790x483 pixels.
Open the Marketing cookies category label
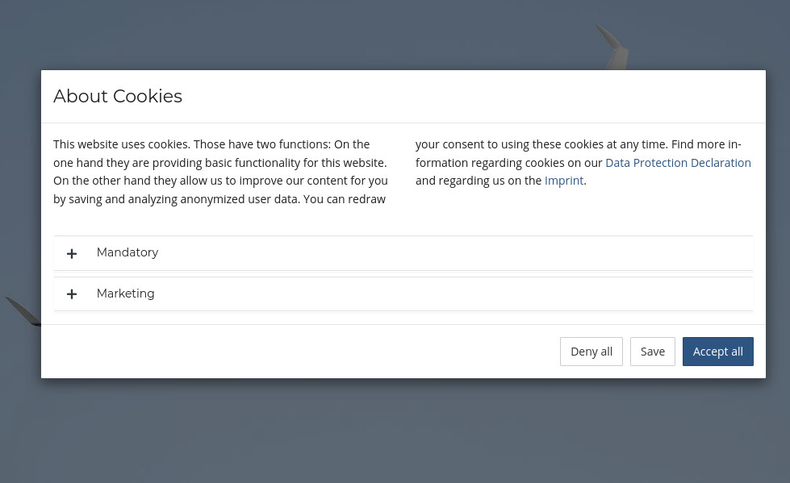[125, 294]
